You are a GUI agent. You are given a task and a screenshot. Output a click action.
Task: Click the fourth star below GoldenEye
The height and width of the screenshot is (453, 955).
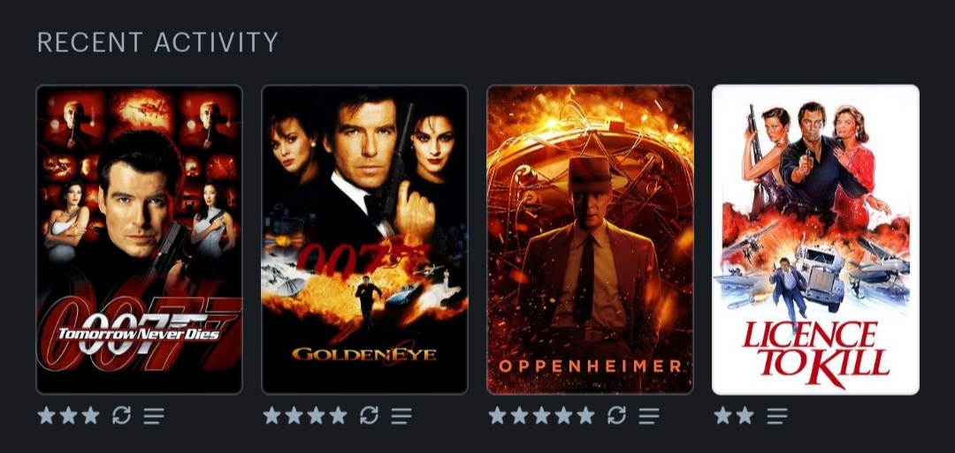338,415
